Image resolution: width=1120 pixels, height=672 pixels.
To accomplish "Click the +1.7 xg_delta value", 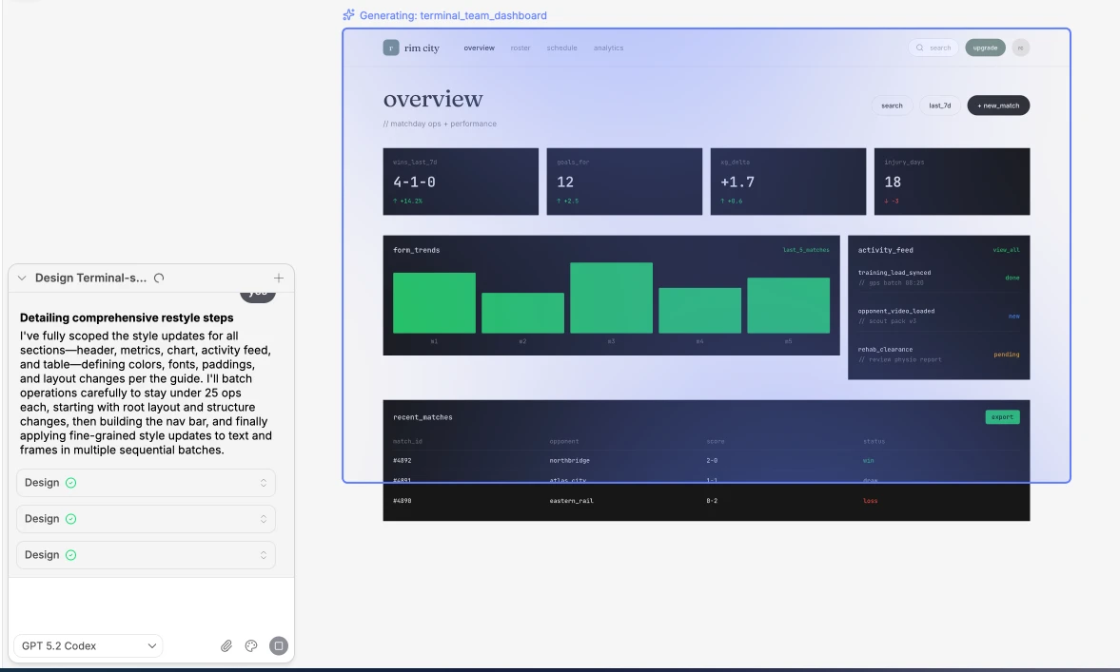I will tap(737, 182).
